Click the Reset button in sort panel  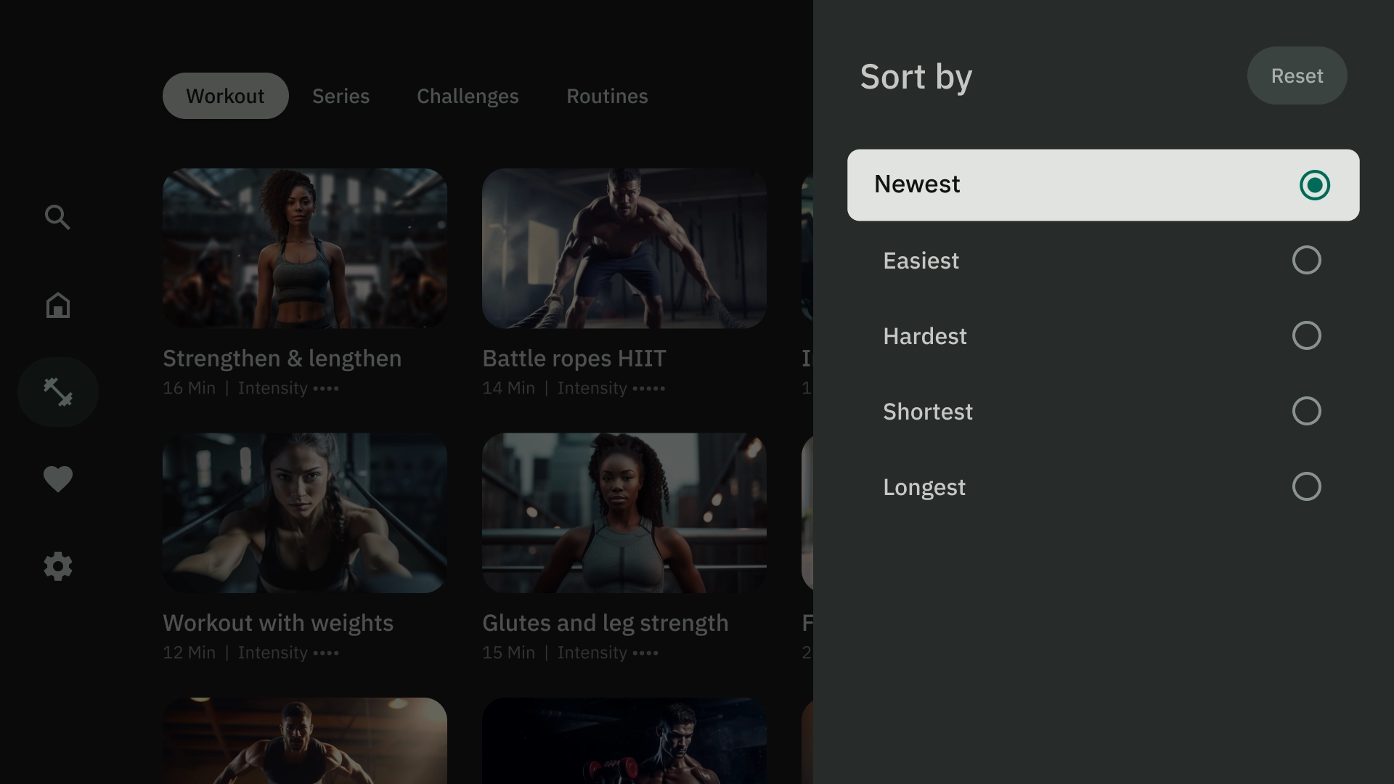pyautogui.click(x=1297, y=75)
